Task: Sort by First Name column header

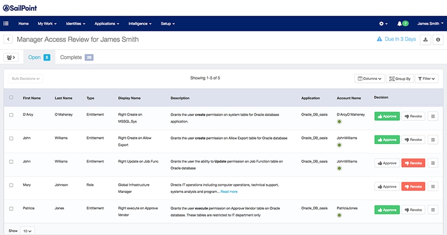Action: pyautogui.click(x=32, y=98)
